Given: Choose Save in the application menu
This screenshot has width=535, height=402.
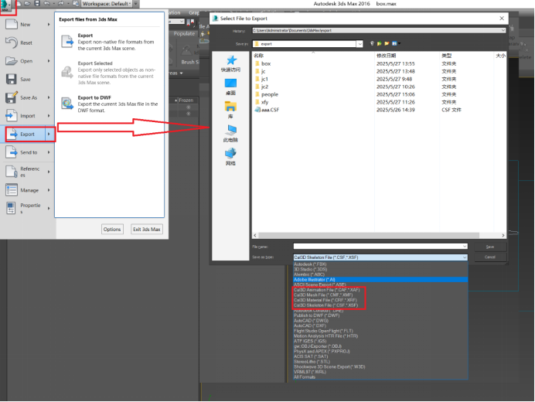Looking at the screenshot, I should point(27,79).
